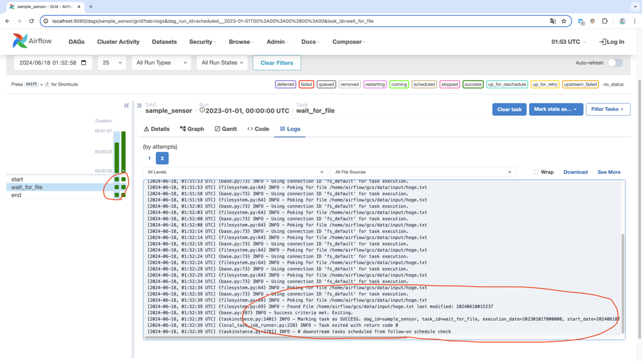Click the bookmark star in the address bar
Screen dimensions: 642x361
click(x=564, y=21)
